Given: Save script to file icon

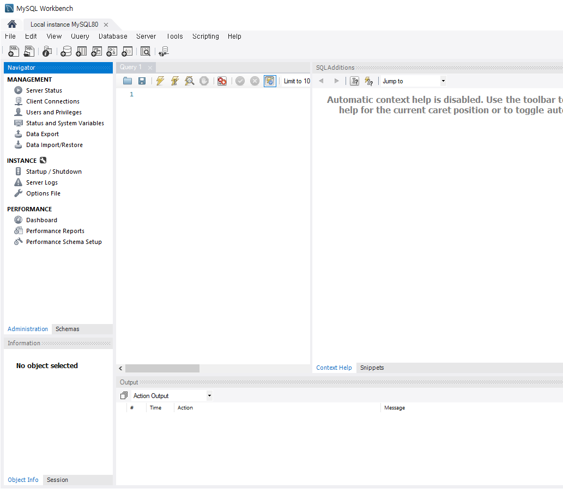Looking at the screenshot, I should [x=142, y=81].
